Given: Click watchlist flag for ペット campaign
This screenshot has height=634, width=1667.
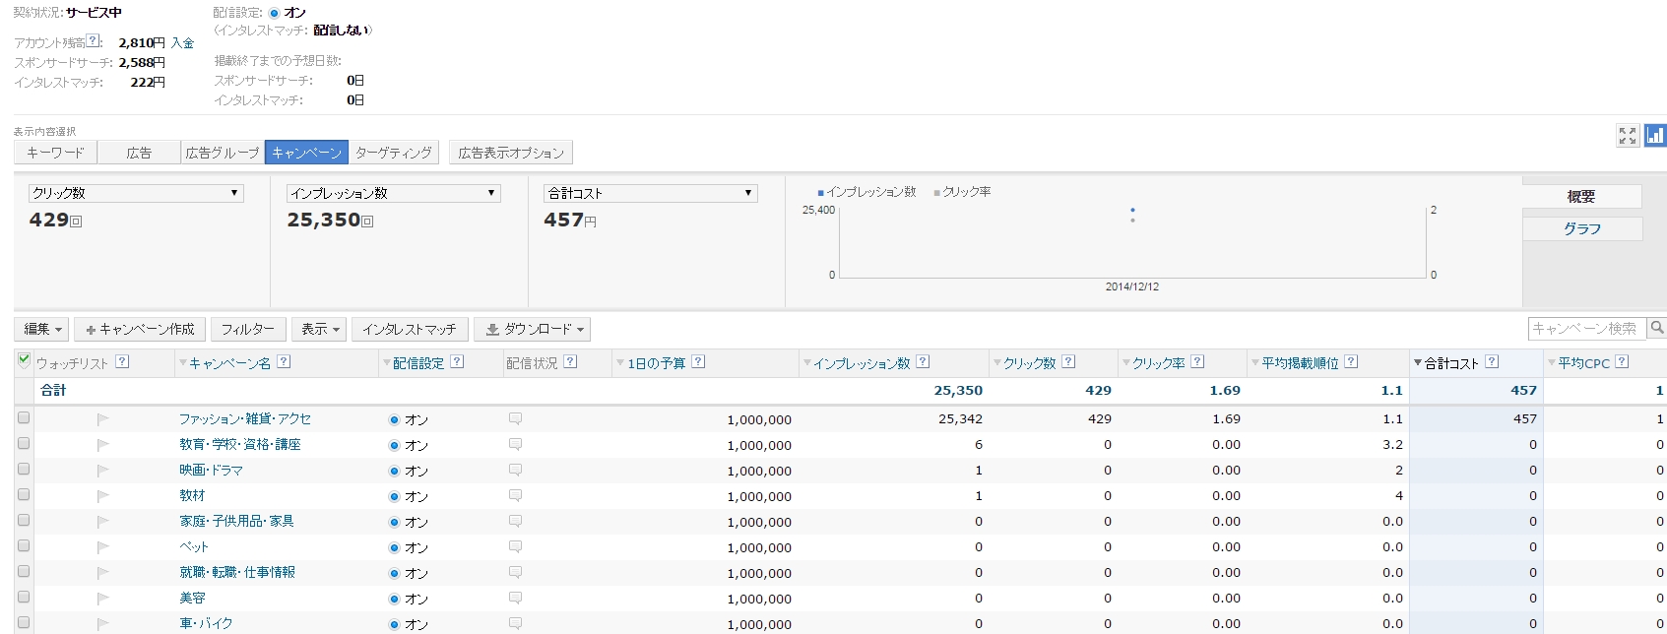Looking at the screenshot, I should pyautogui.click(x=102, y=547).
